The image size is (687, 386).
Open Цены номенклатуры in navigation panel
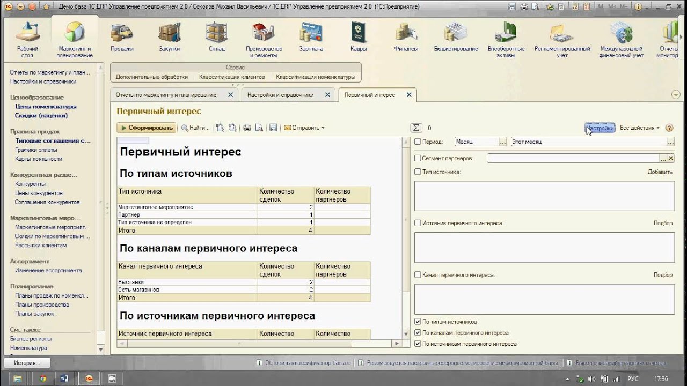[46, 106]
